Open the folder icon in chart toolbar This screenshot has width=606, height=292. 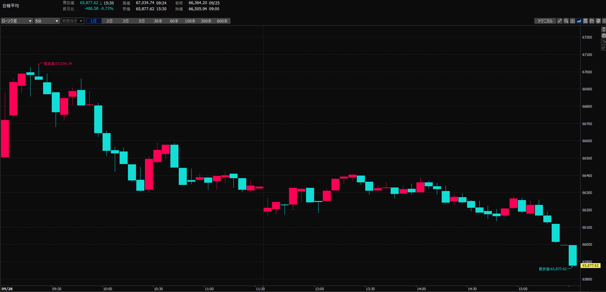(x=592, y=21)
